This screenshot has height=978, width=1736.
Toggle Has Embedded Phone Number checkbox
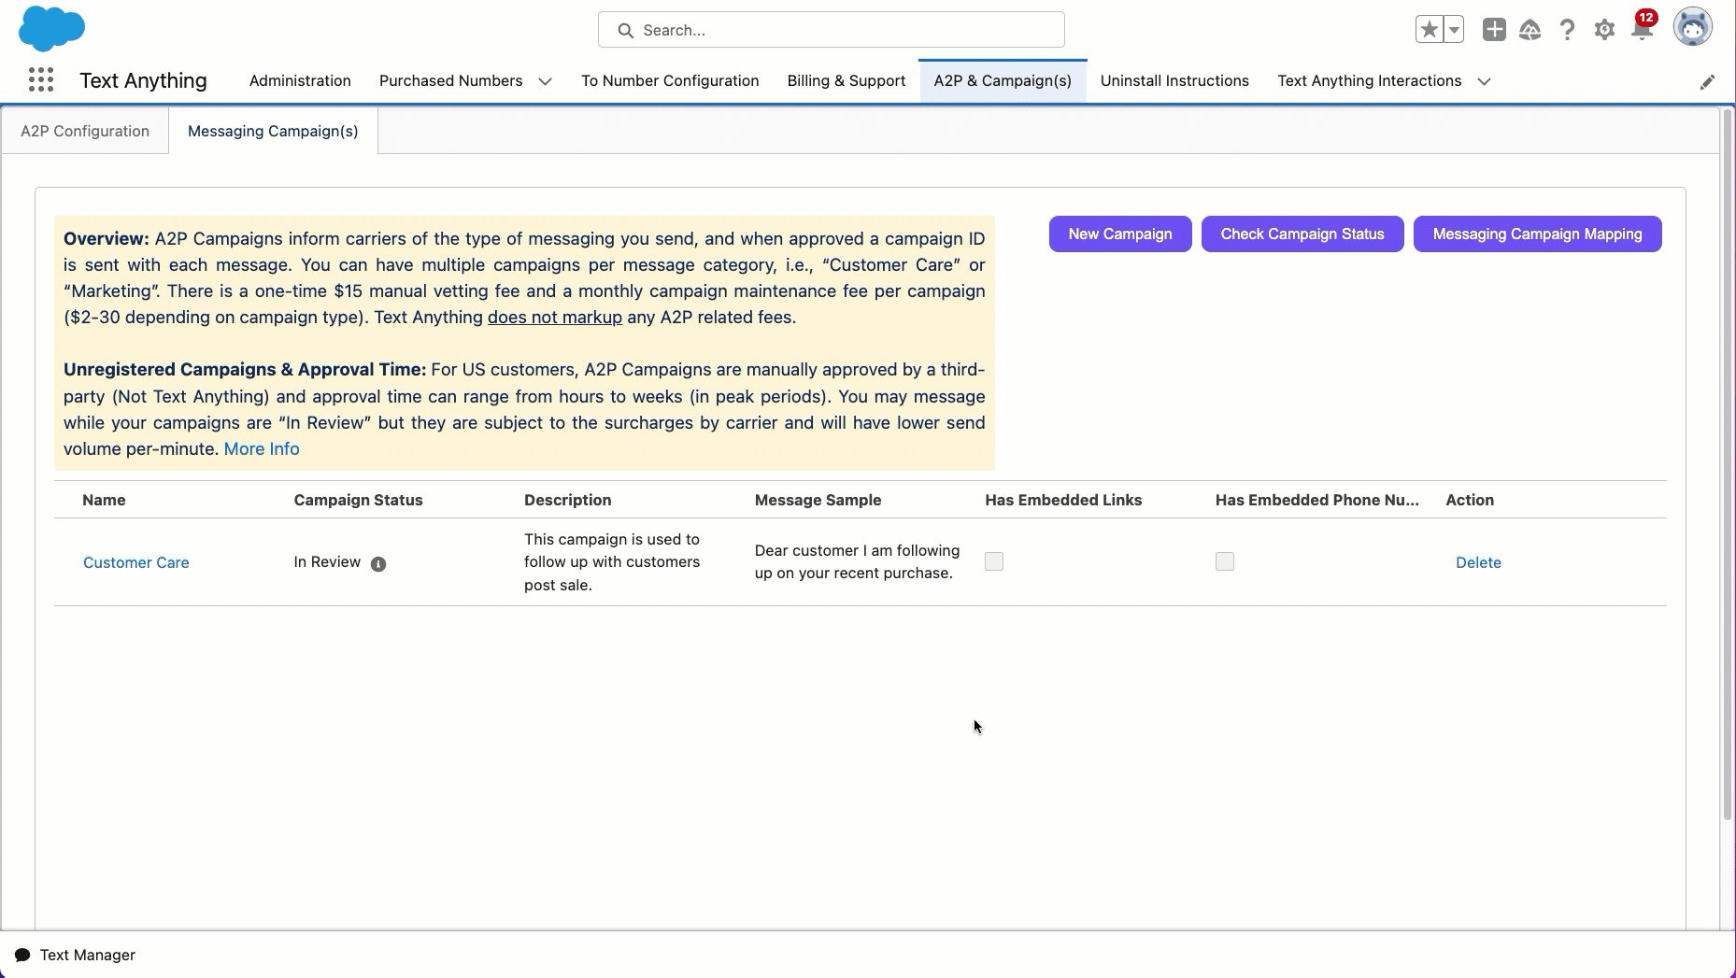1224,561
